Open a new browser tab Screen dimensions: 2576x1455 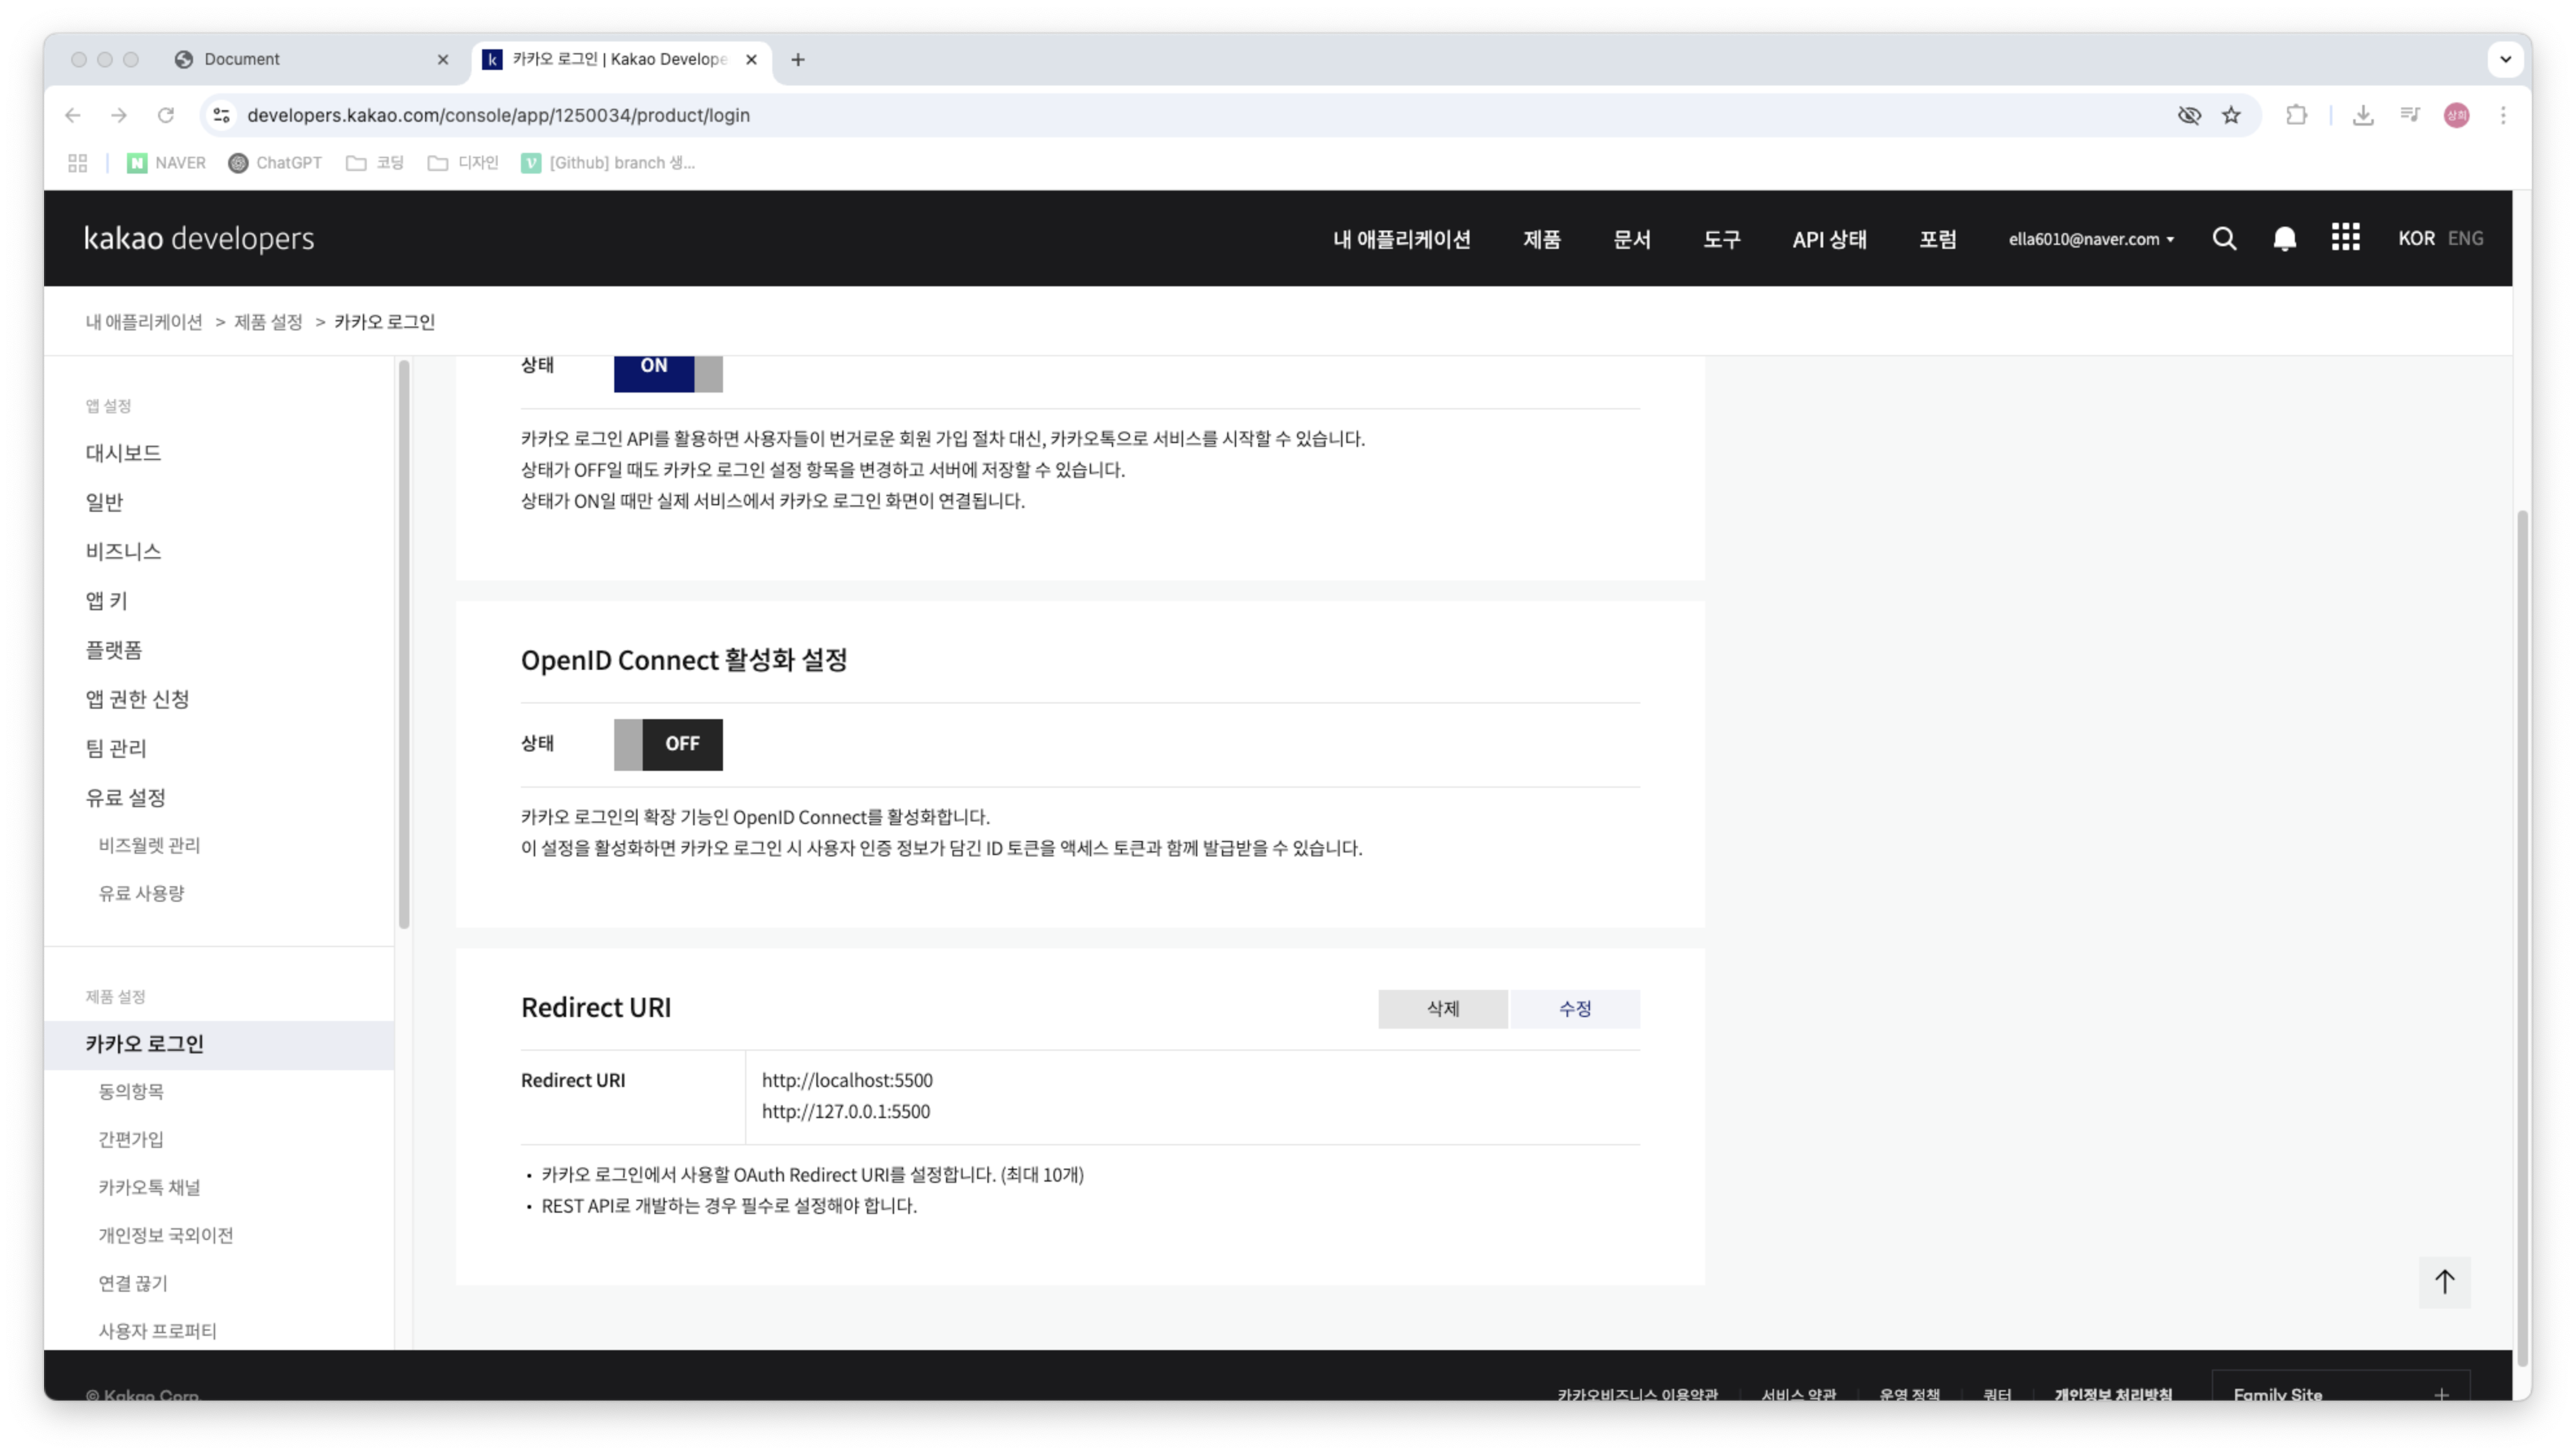coord(797,60)
